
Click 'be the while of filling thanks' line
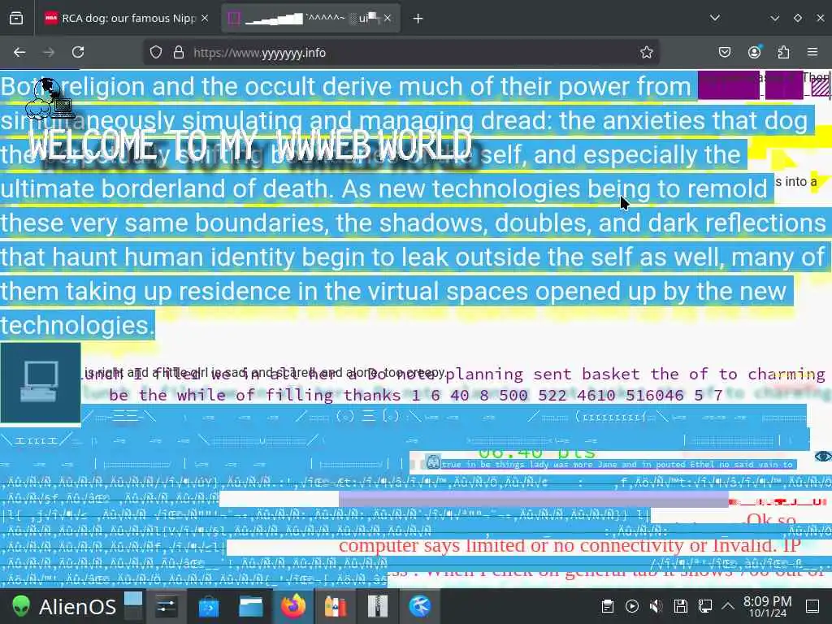254,395
